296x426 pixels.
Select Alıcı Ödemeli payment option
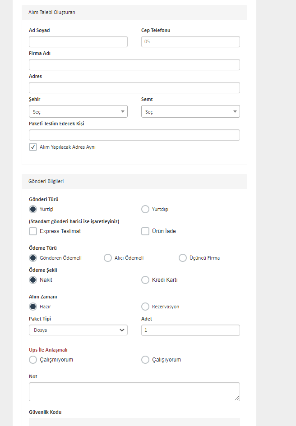point(108,258)
